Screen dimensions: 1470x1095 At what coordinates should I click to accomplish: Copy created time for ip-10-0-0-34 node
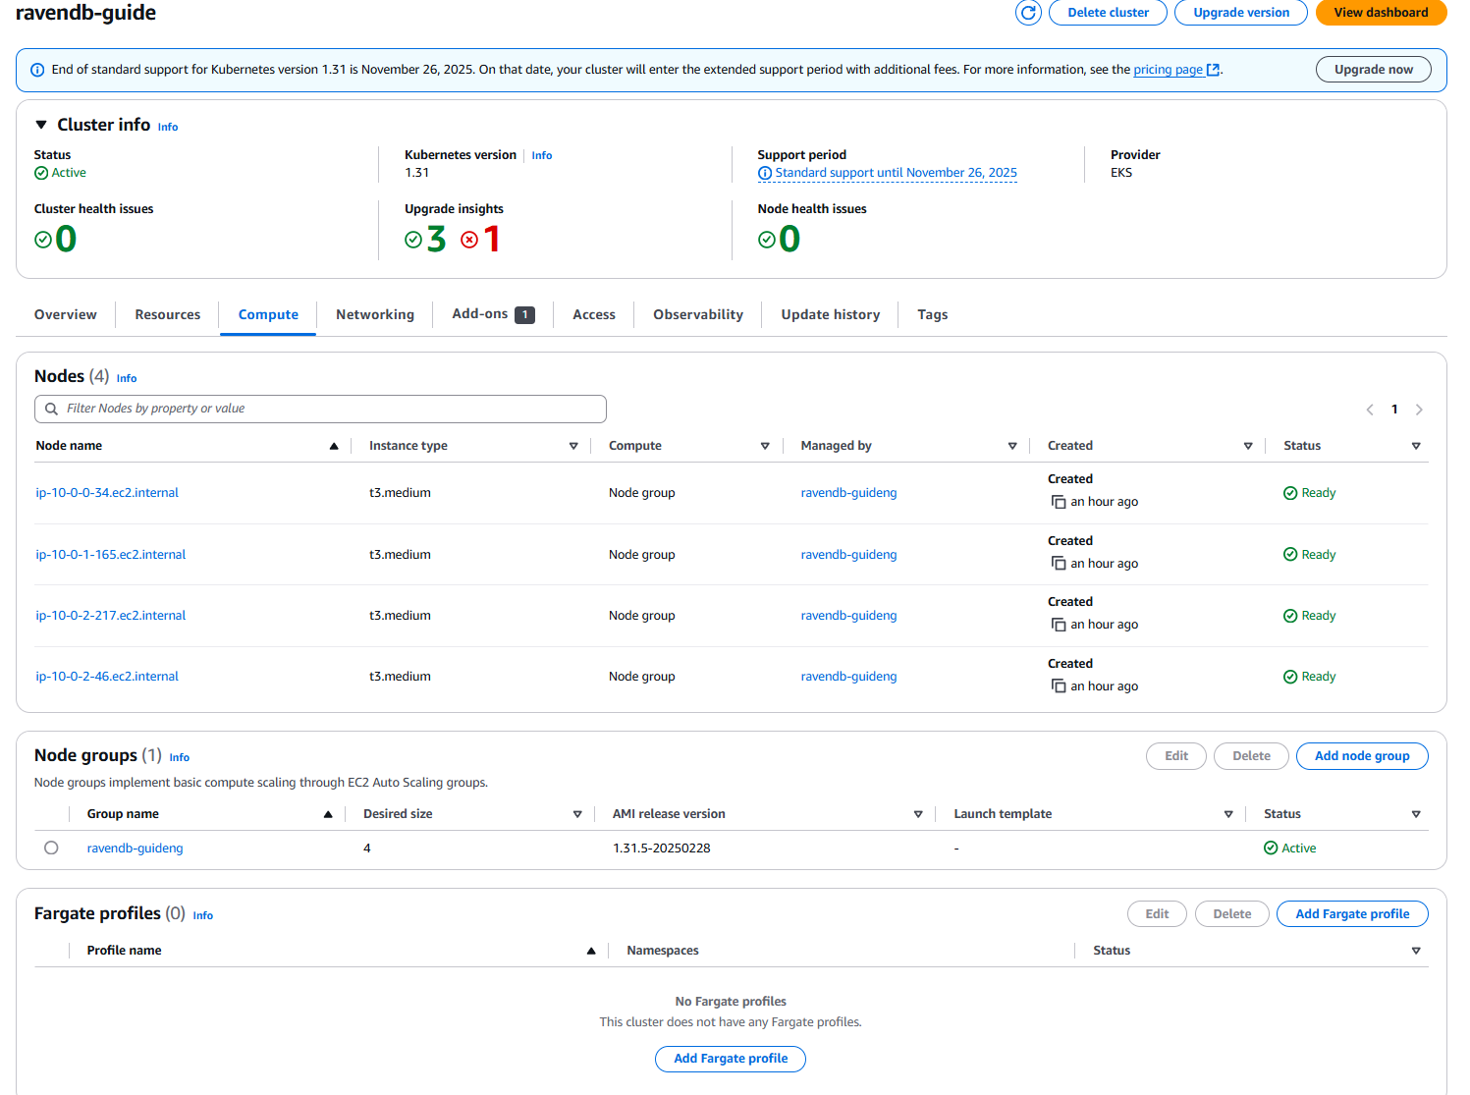pyautogui.click(x=1059, y=502)
